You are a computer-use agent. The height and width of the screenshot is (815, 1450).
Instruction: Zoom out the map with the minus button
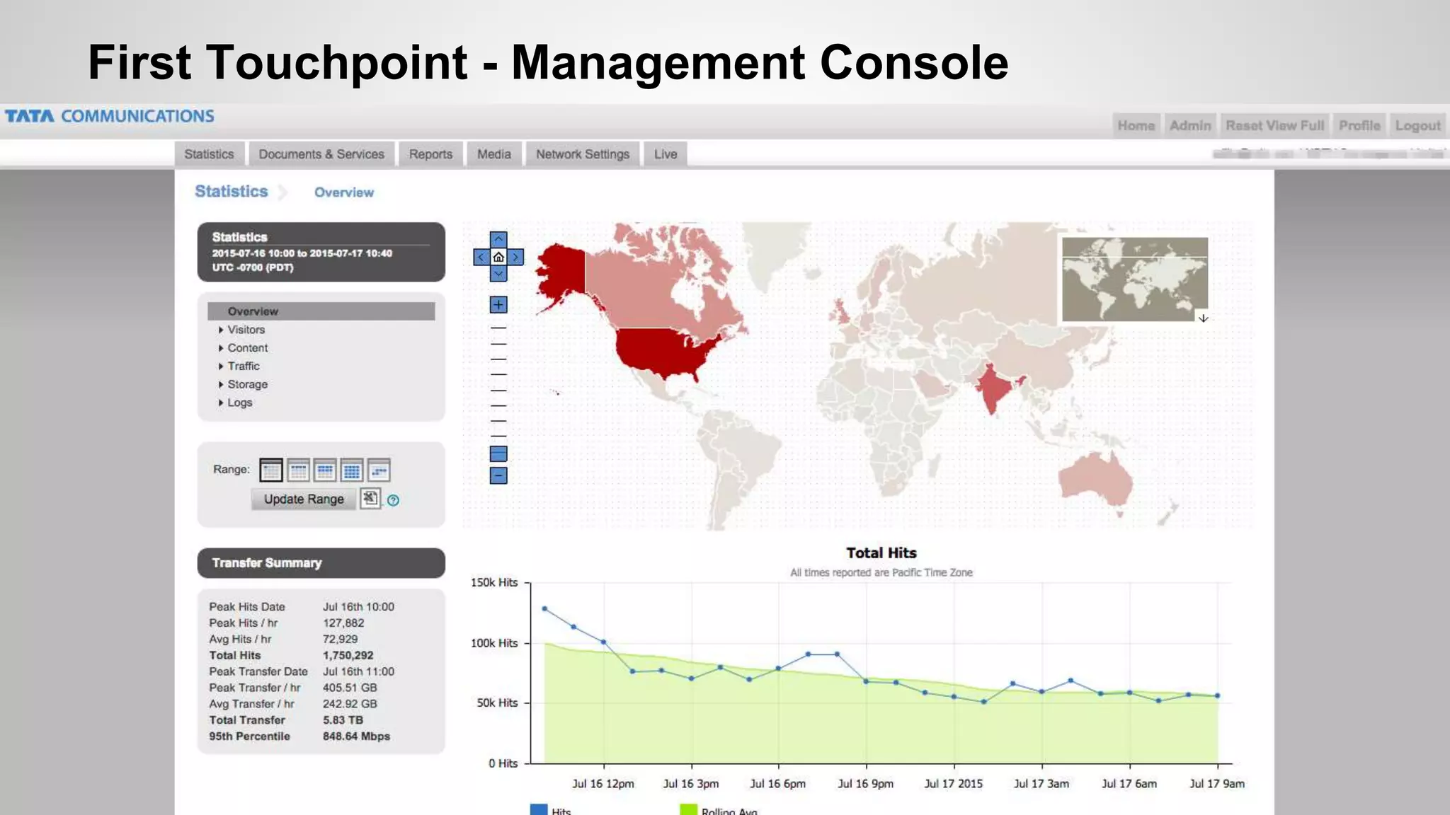pos(498,475)
